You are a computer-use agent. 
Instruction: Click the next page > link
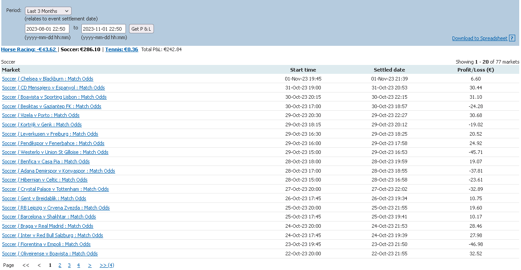(90, 266)
